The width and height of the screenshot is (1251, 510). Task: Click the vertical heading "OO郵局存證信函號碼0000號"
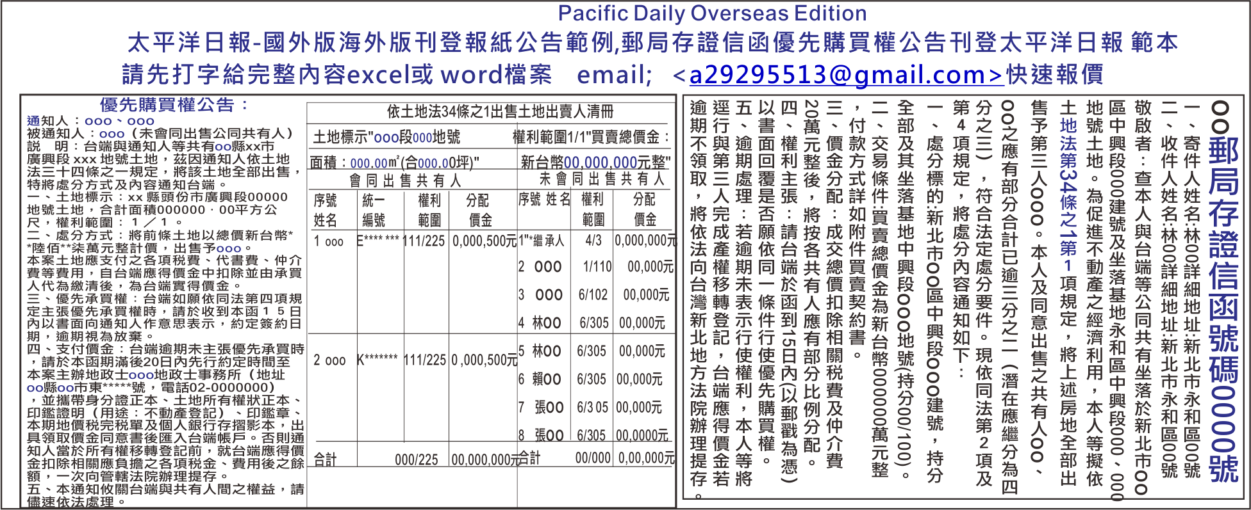1223,292
